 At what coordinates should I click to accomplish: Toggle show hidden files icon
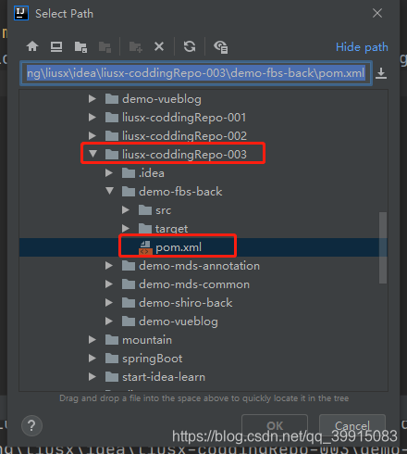coord(221,47)
